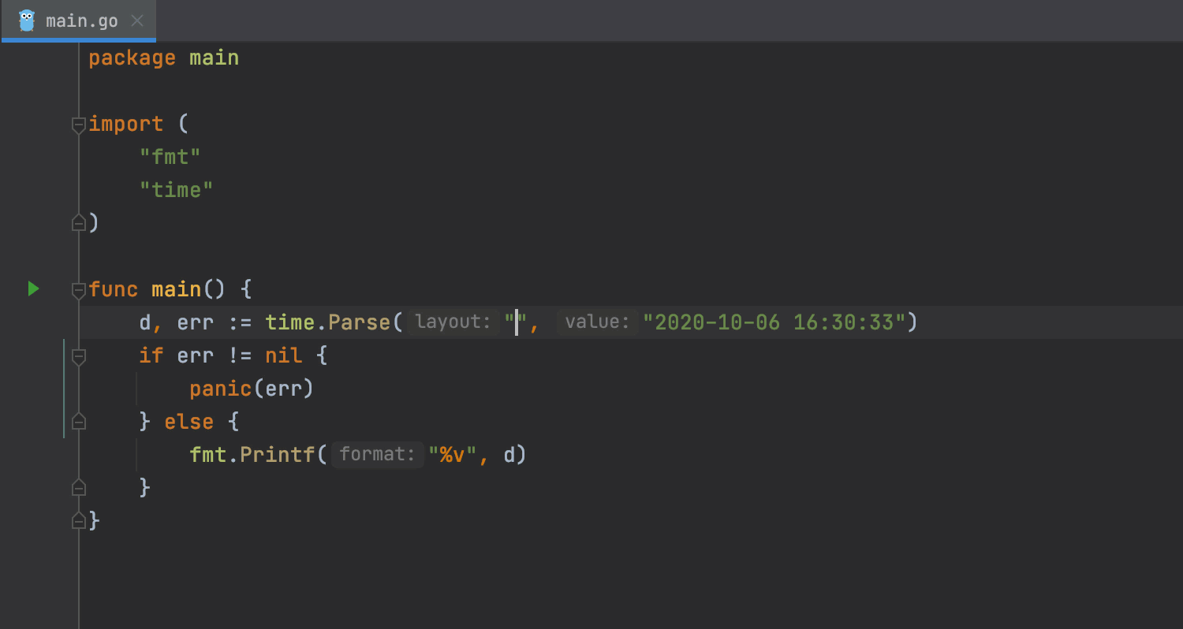
Task: Click the else block closing fold marker
Action: point(78,487)
